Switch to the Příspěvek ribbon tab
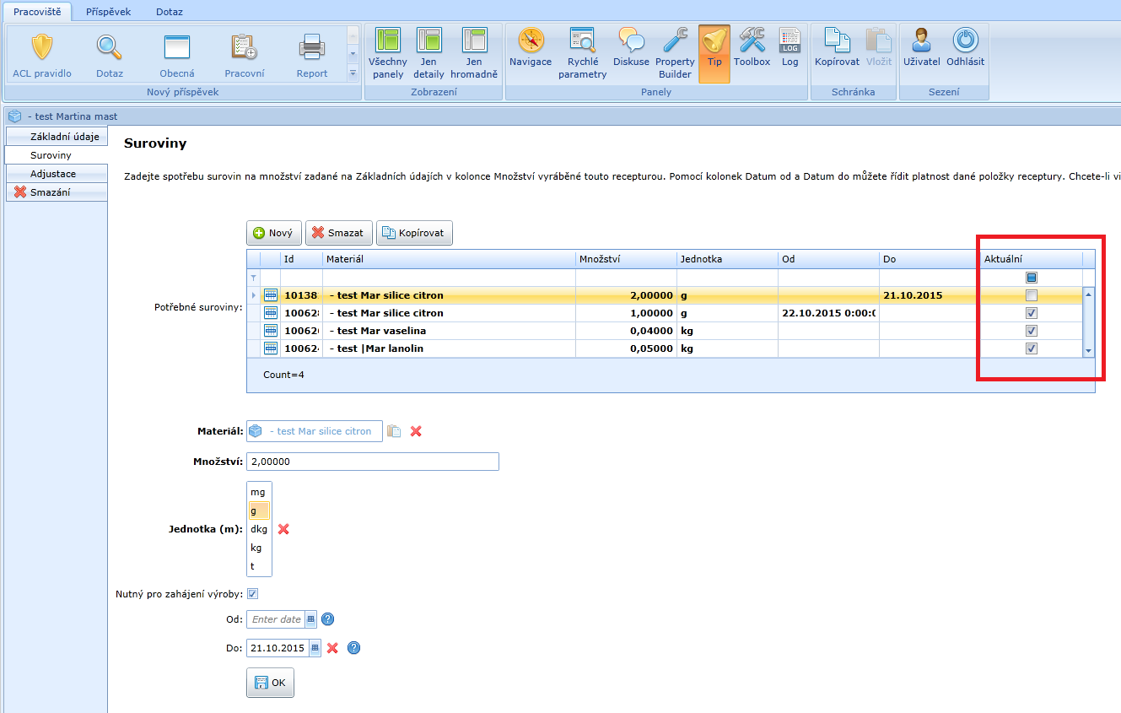 [108, 12]
